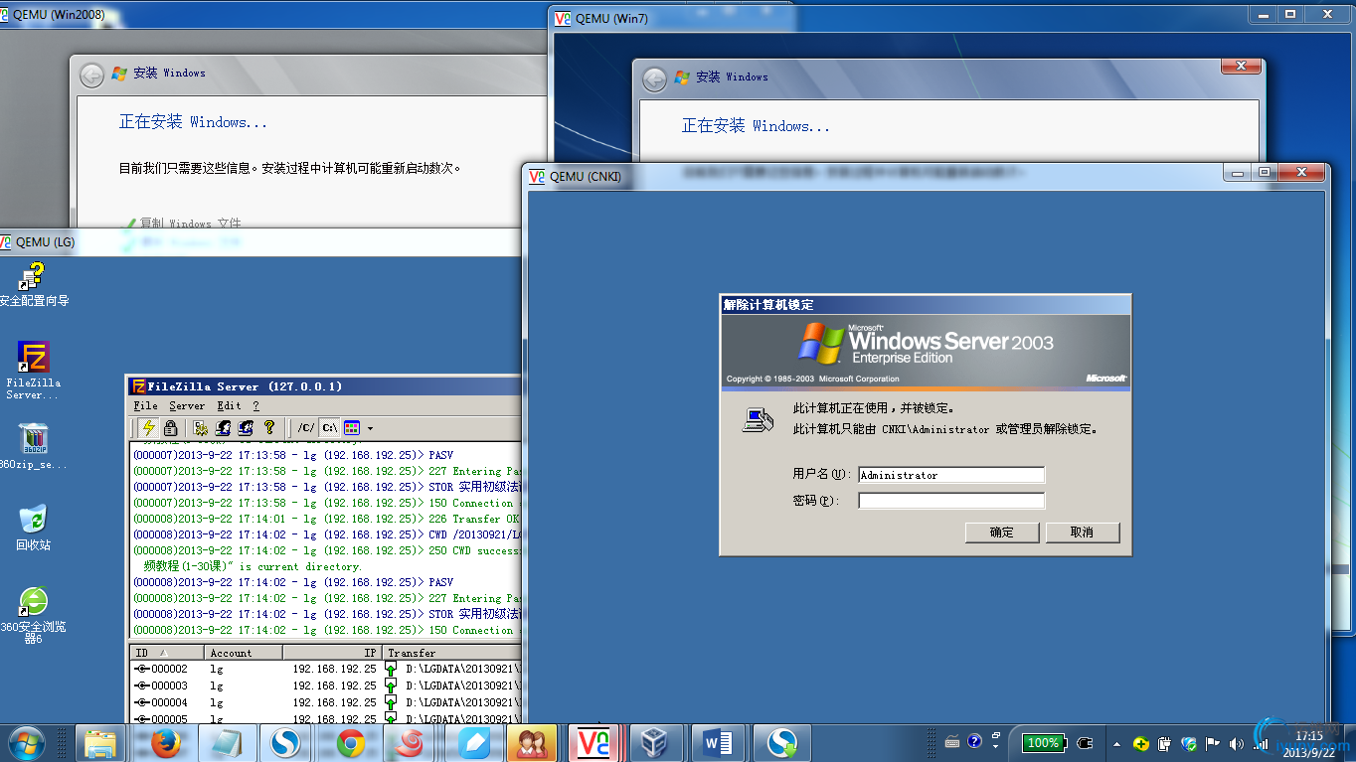Open FileZilla Server desktop icon
This screenshot has height=762, width=1356.
tap(34, 371)
